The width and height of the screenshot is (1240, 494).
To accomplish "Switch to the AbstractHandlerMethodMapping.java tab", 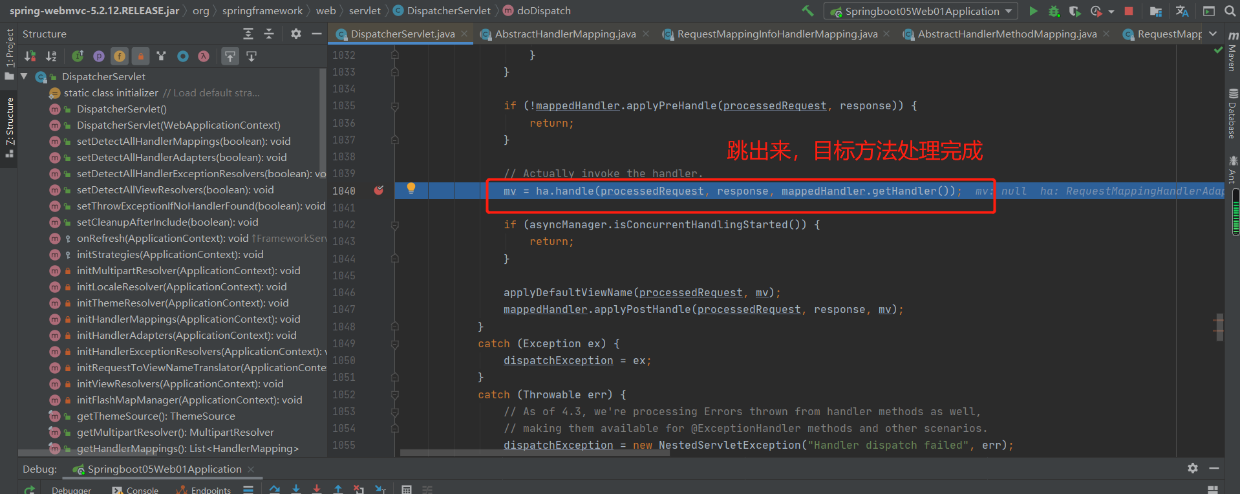I will click(1007, 34).
